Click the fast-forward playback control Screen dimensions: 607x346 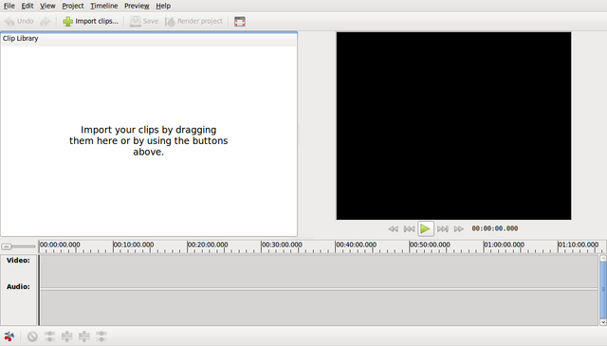(459, 228)
